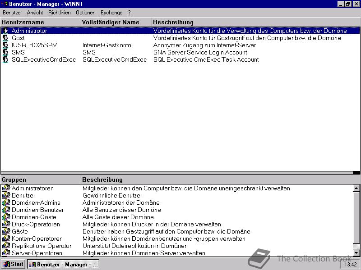Click description SNA Server Service Login Account

click(200, 52)
